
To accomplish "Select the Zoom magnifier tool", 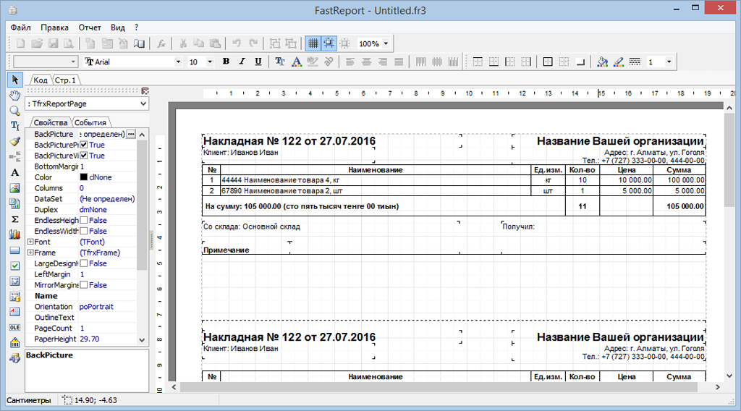I will click(14, 110).
